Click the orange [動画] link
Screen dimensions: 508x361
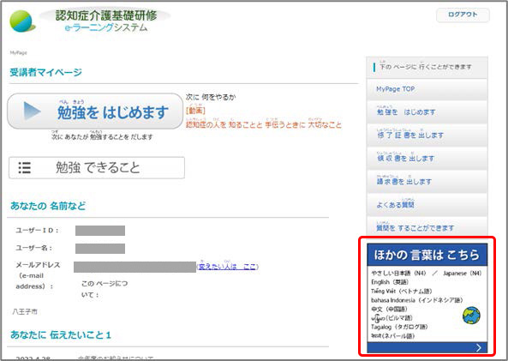tap(195, 111)
